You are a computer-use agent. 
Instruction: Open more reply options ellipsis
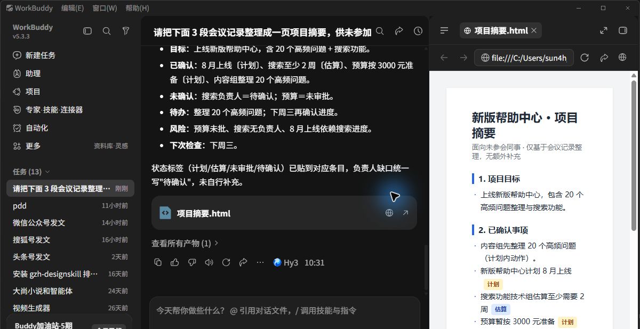pyautogui.click(x=260, y=262)
